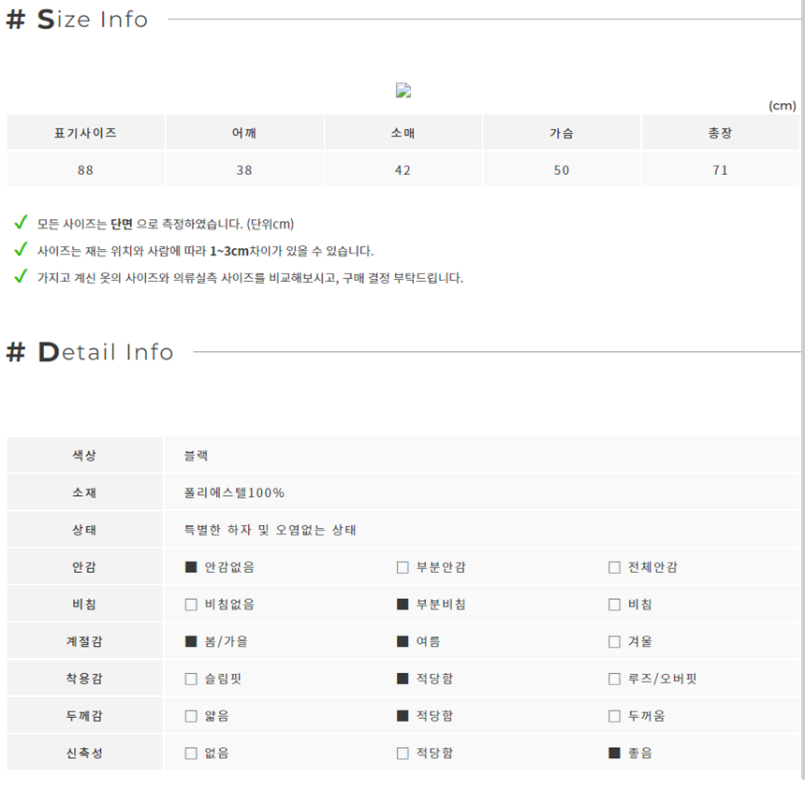Click the second green checkmark bullet icon
The height and width of the screenshot is (805, 805).
point(21,250)
